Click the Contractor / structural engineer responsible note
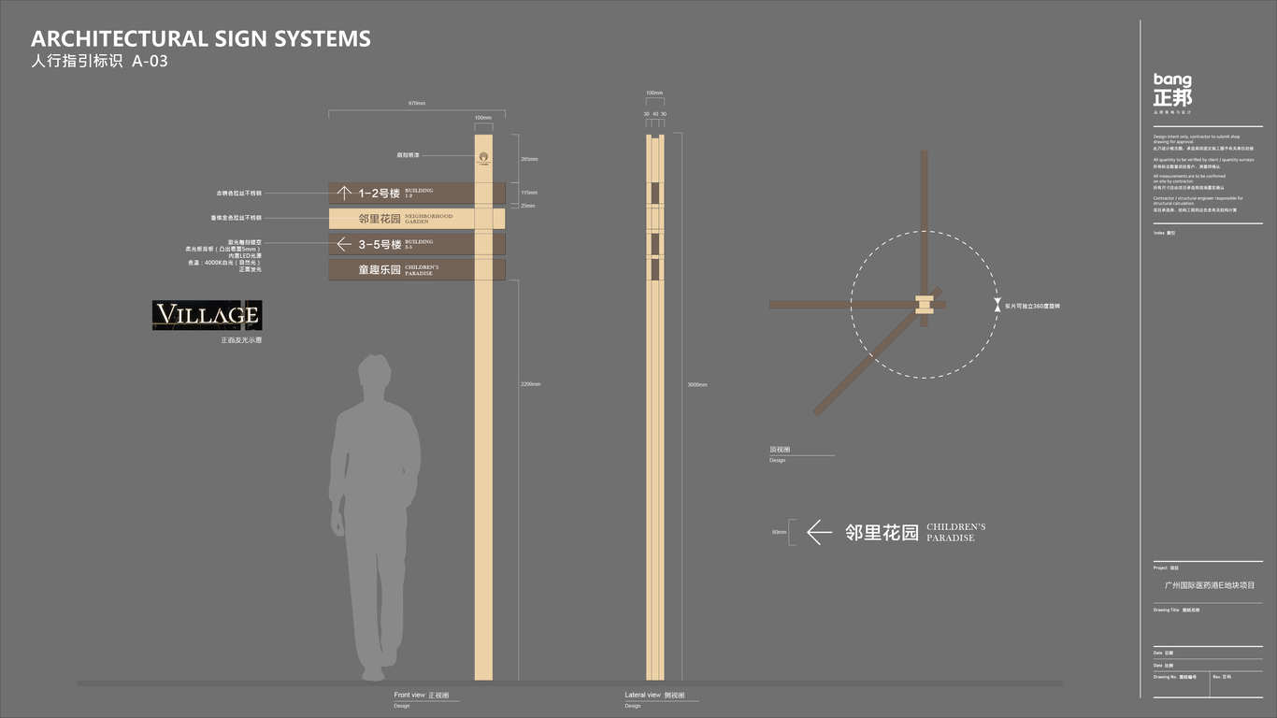 (x=1198, y=204)
